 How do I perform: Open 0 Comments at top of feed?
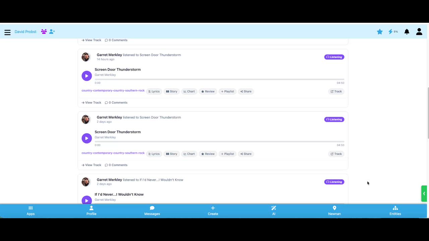point(116,40)
